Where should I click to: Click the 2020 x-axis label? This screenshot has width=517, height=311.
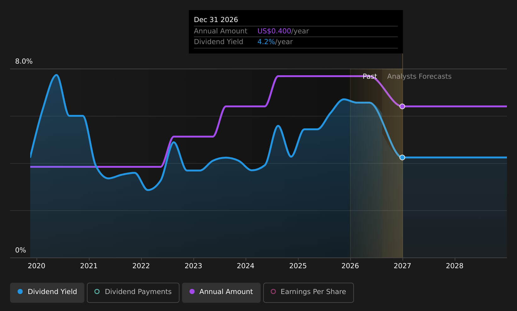point(37,266)
